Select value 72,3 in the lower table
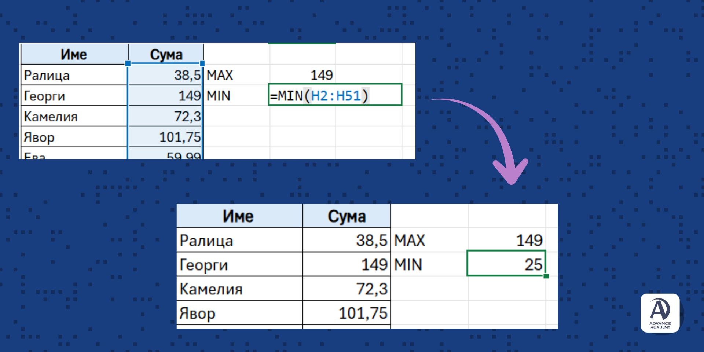704x352 pixels. [371, 289]
